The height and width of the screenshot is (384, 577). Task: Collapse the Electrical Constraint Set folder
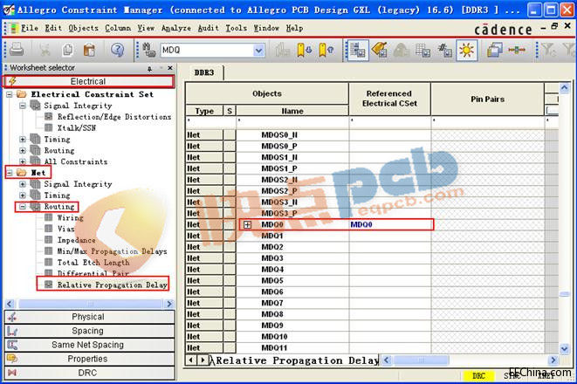coord(10,94)
